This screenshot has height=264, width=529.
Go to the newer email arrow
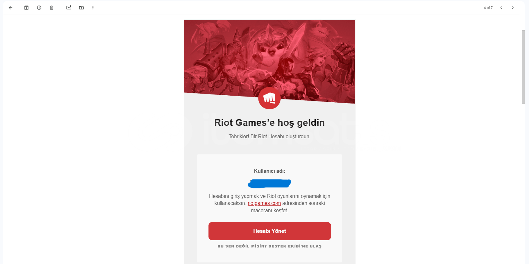click(501, 8)
